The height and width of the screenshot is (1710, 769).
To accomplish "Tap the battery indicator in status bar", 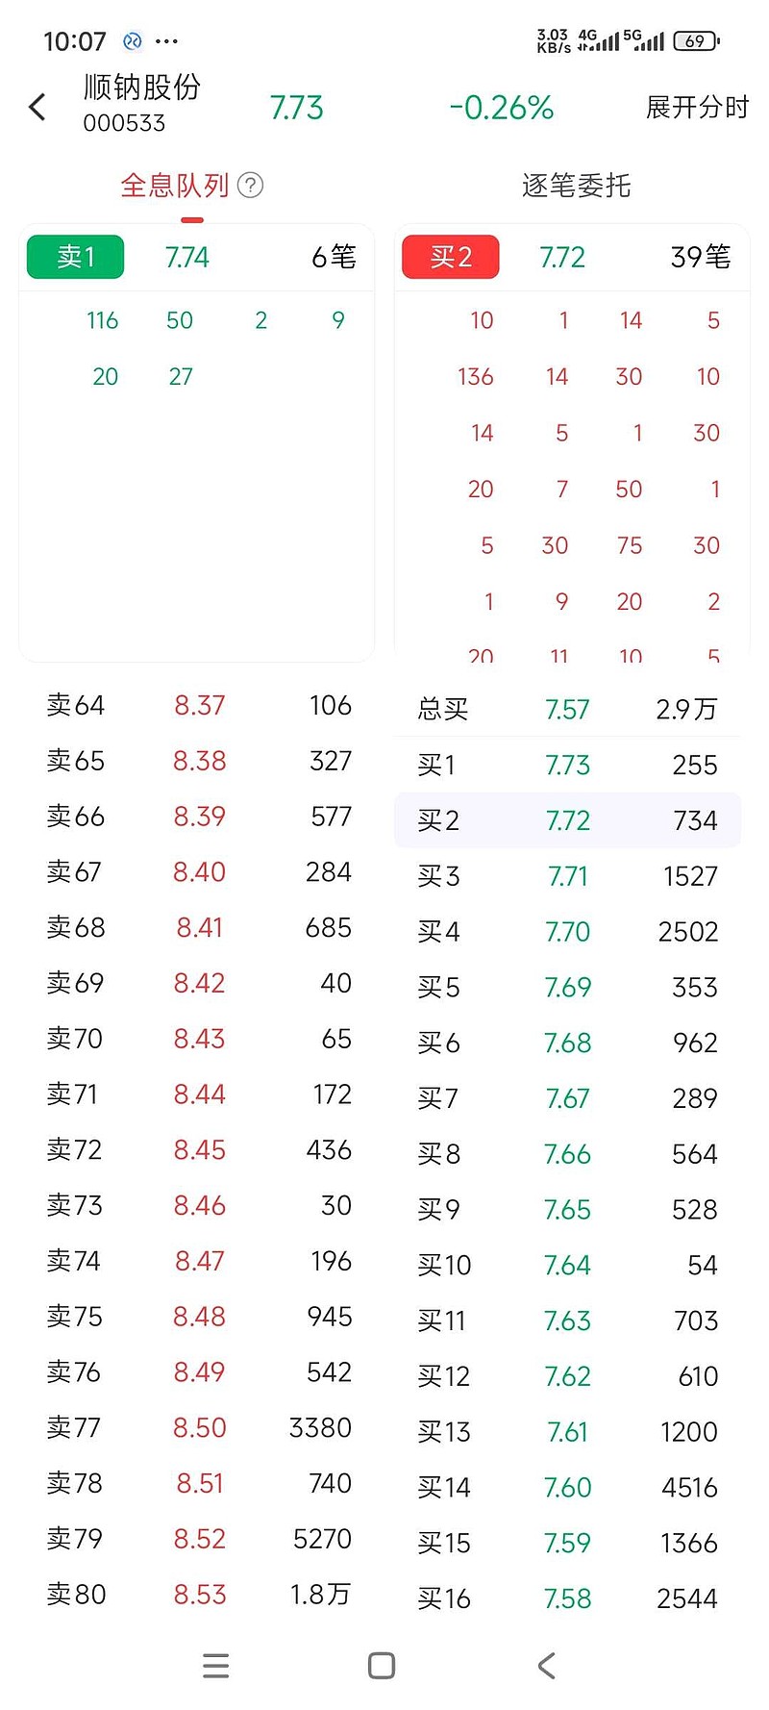I will point(696,41).
